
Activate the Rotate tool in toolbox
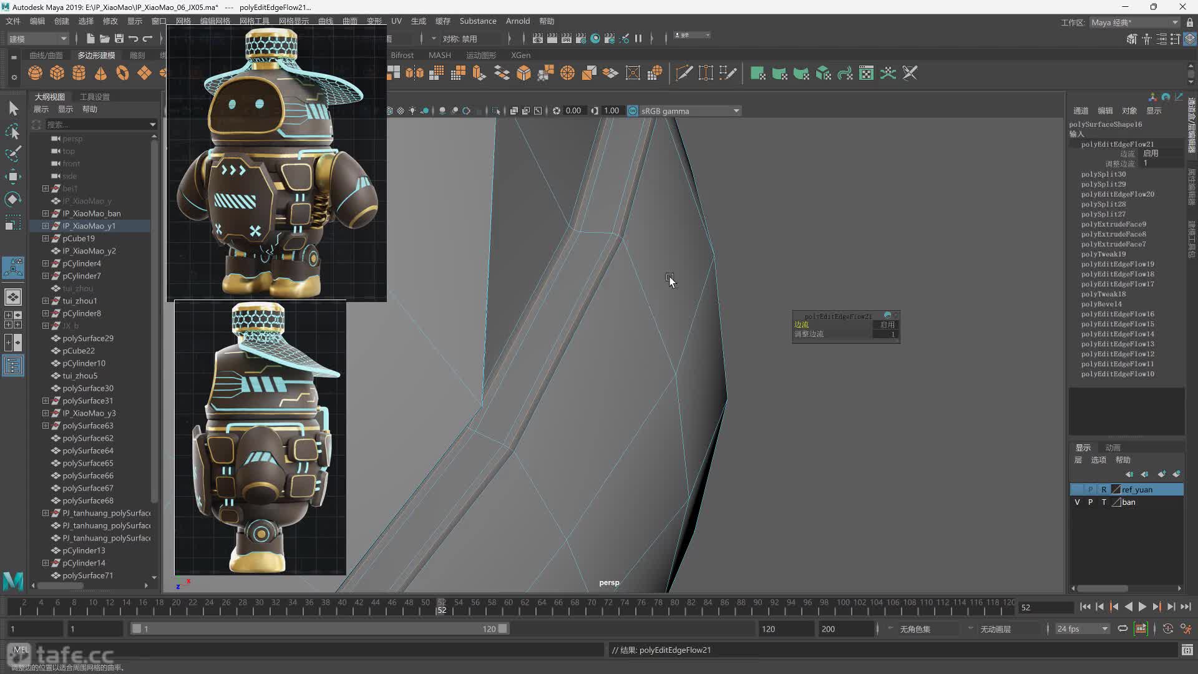(x=13, y=200)
